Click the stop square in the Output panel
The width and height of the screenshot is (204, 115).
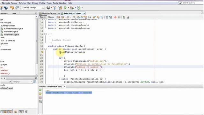[40, 98]
